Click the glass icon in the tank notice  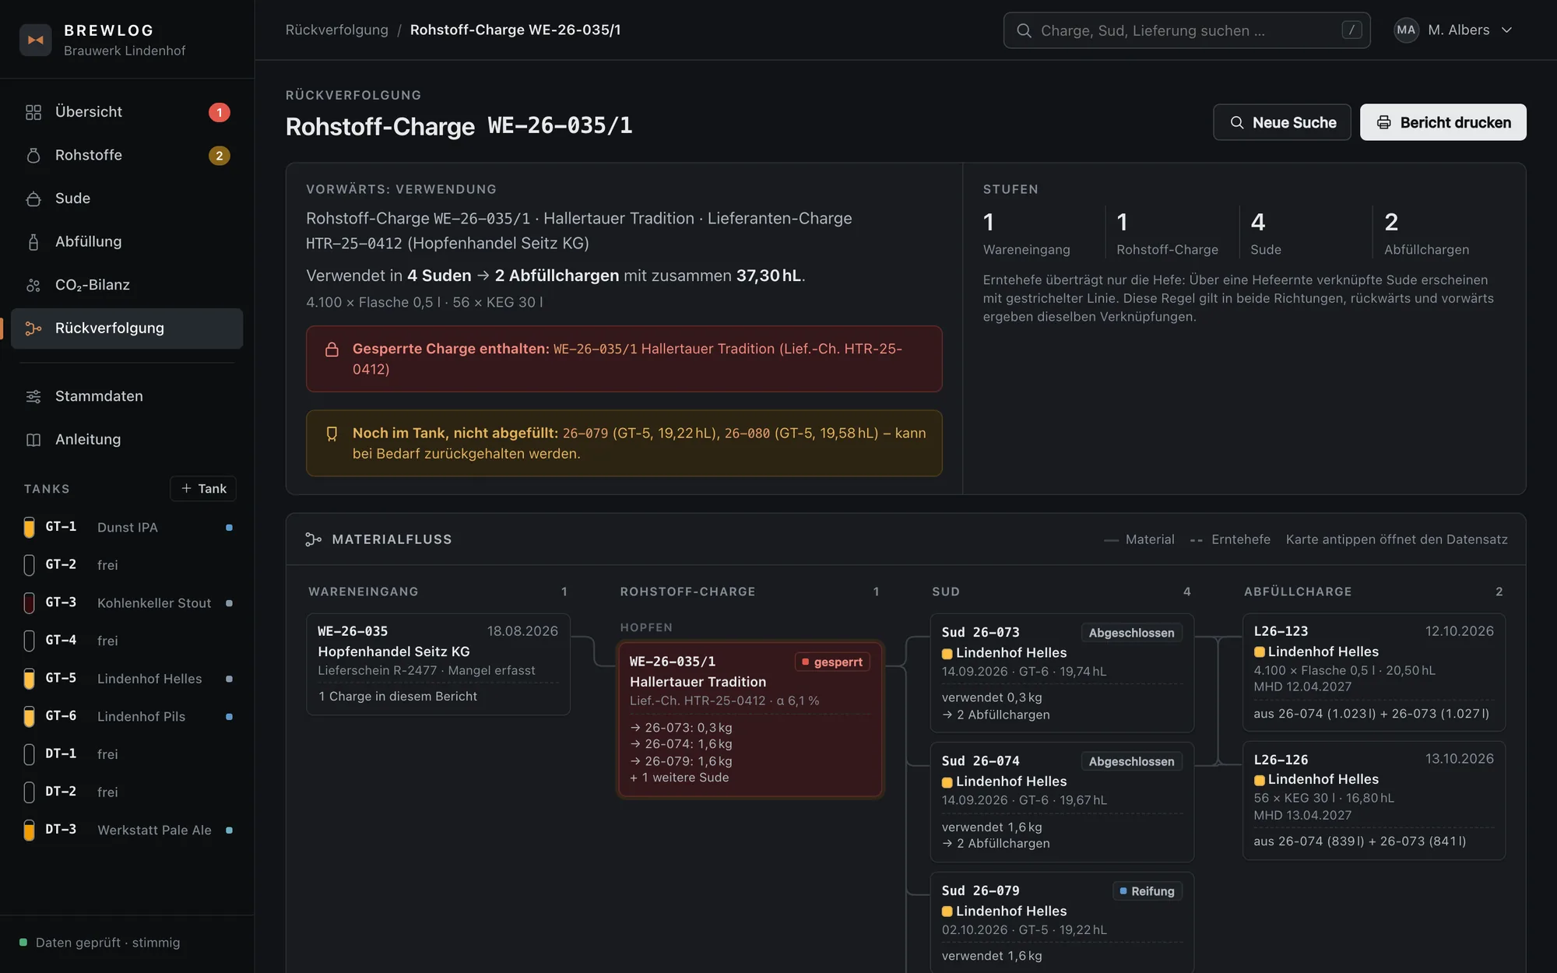pos(332,434)
